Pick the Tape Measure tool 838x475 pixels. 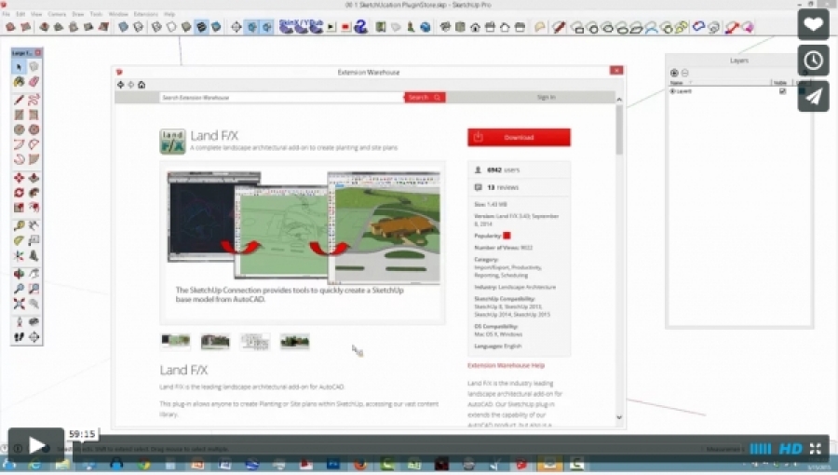coord(20,225)
